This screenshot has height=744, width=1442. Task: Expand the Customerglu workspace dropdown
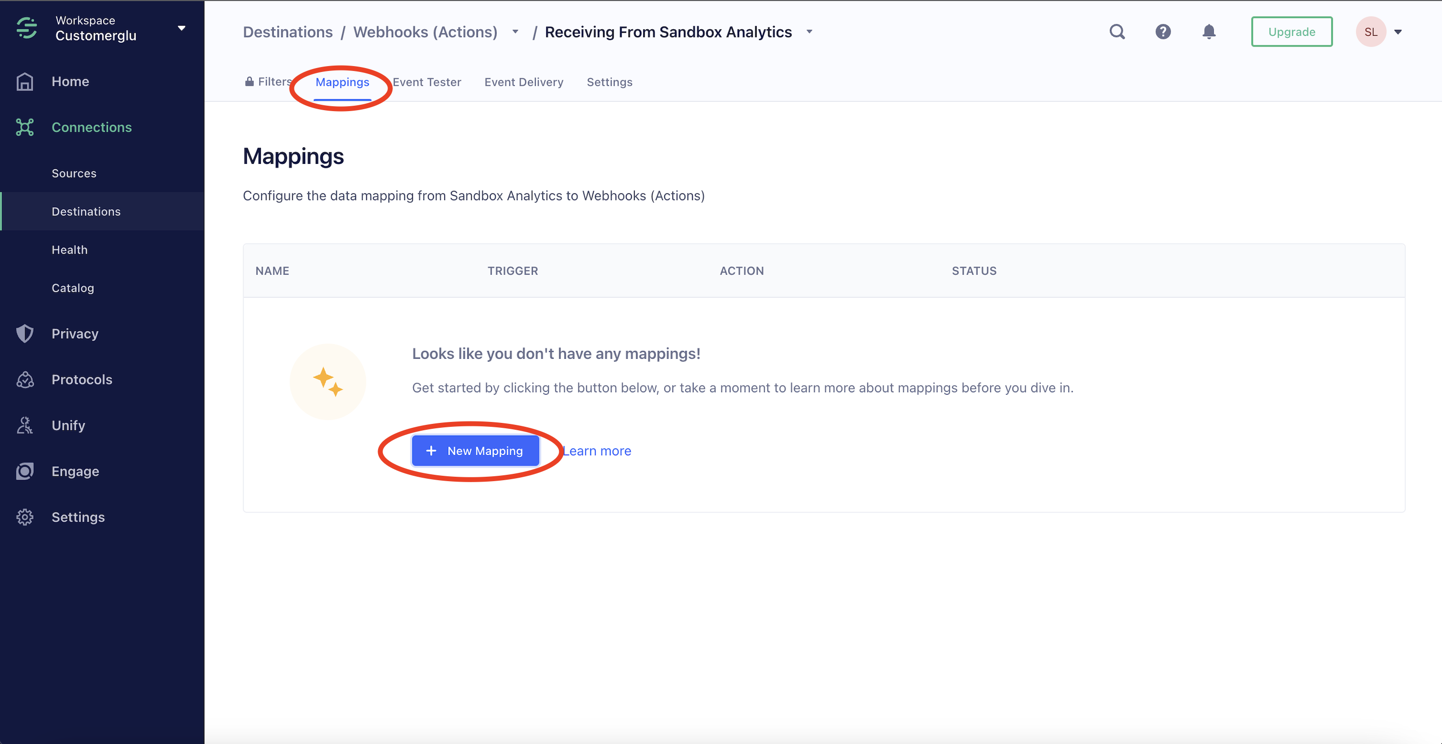pyautogui.click(x=181, y=28)
